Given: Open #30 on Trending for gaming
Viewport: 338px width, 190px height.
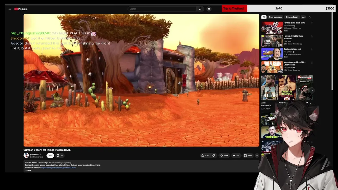Looking at the screenshot, I should (60, 163).
